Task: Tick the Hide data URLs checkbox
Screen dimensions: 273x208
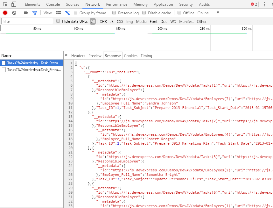Action: point(58,21)
